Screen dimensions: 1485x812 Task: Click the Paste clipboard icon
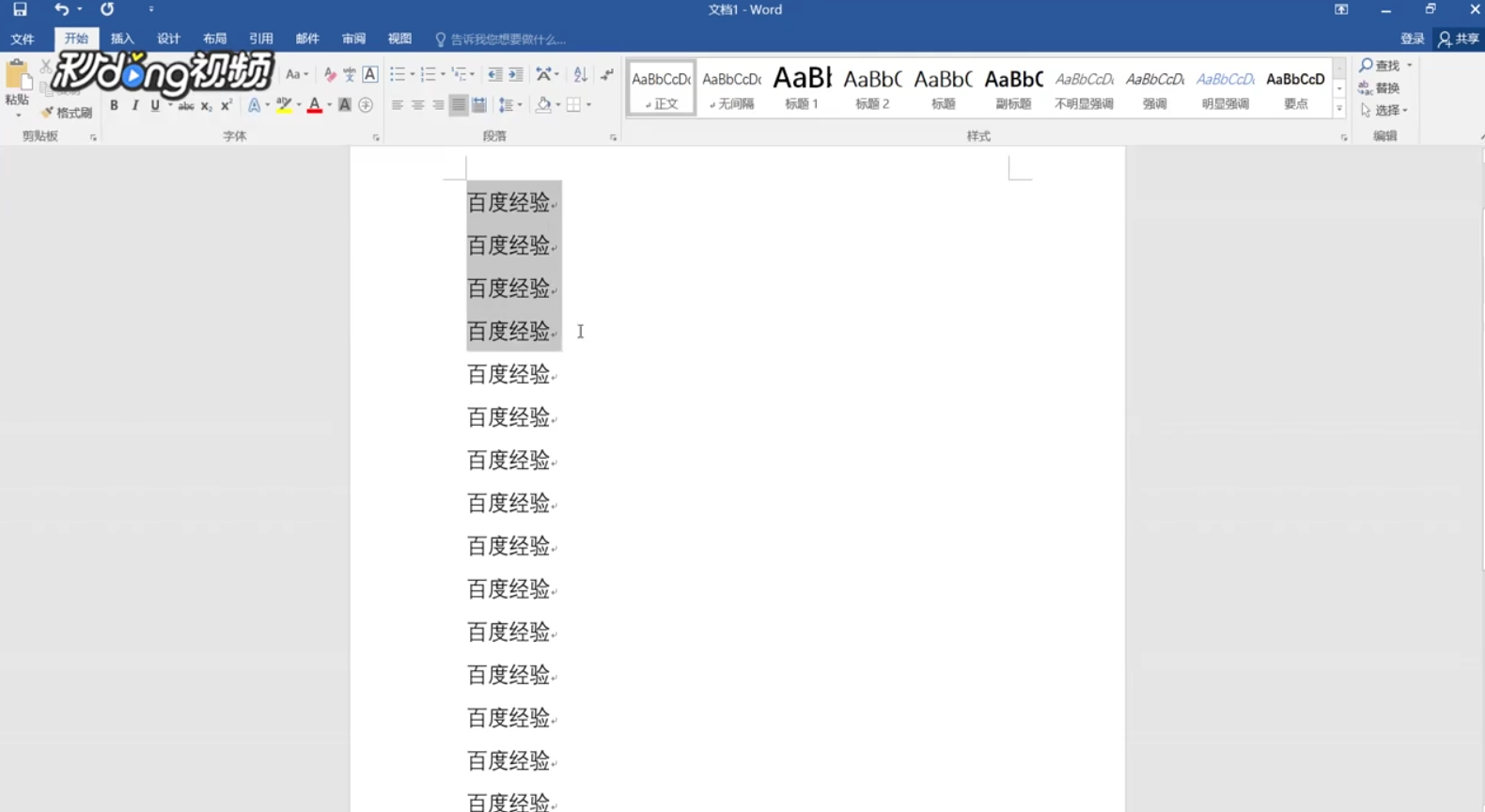(17, 75)
